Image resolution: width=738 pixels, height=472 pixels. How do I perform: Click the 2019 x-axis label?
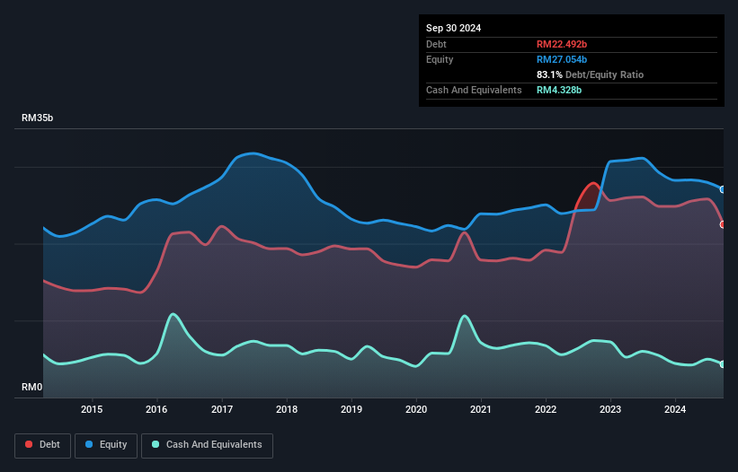coord(351,409)
